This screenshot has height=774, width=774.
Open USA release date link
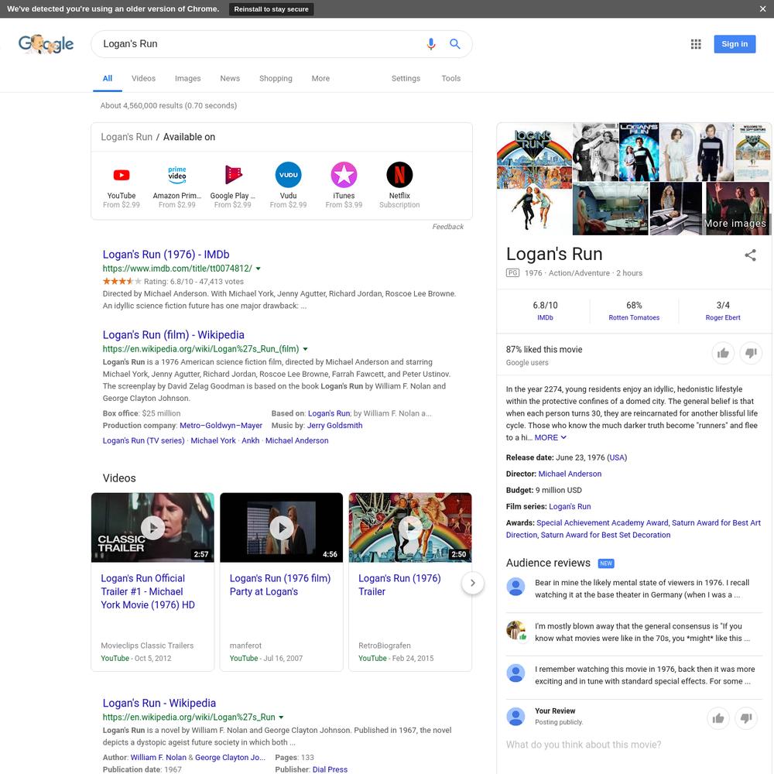(x=617, y=457)
